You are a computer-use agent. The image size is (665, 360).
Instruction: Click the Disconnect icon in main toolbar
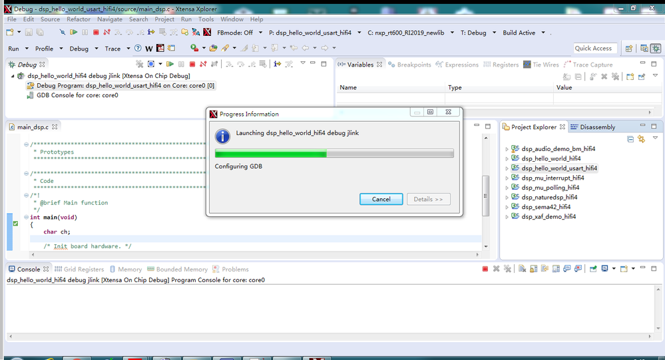(107, 32)
